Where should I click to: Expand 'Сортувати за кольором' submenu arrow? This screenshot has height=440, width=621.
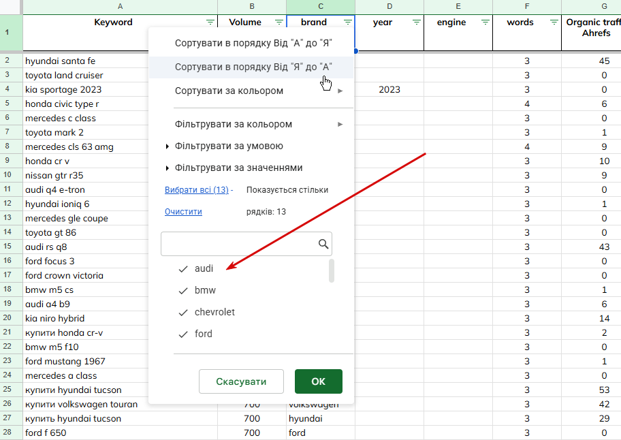coord(340,91)
